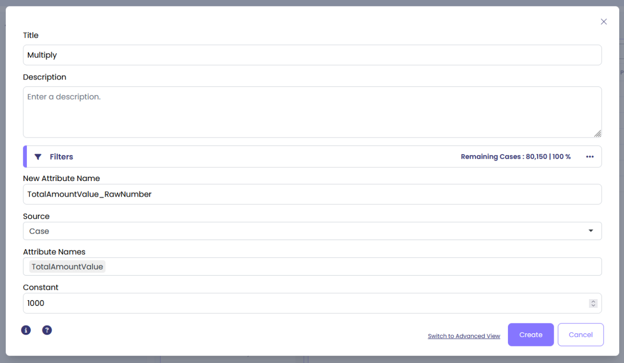Click into the Description text area
This screenshot has height=363, width=624.
click(312, 112)
